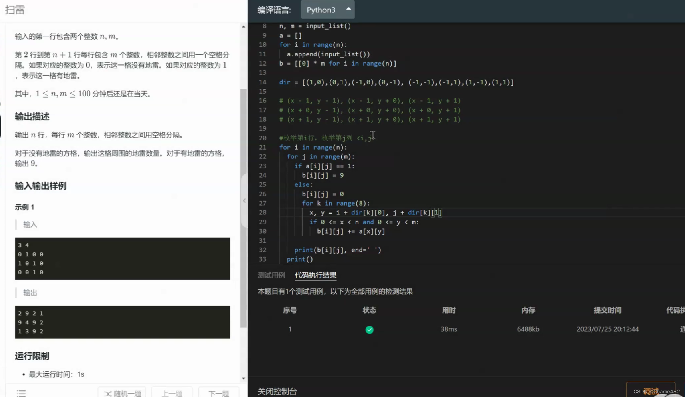The height and width of the screenshot is (397, 685).
Task: Click the dropdown caret beside Python3
Action: coord(348,9)
